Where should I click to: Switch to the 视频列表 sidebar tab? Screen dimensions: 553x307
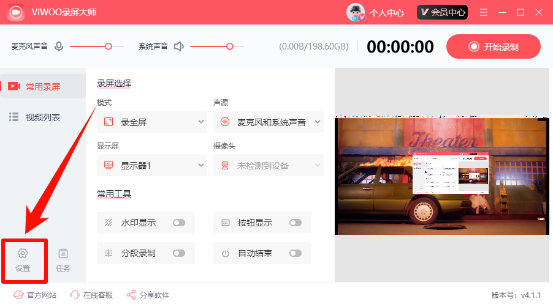click(x=43, y=117)
